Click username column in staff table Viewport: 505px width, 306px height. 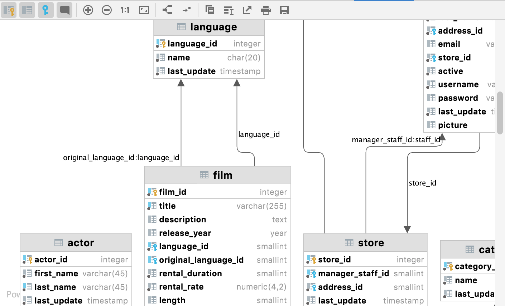pos(460,84)
